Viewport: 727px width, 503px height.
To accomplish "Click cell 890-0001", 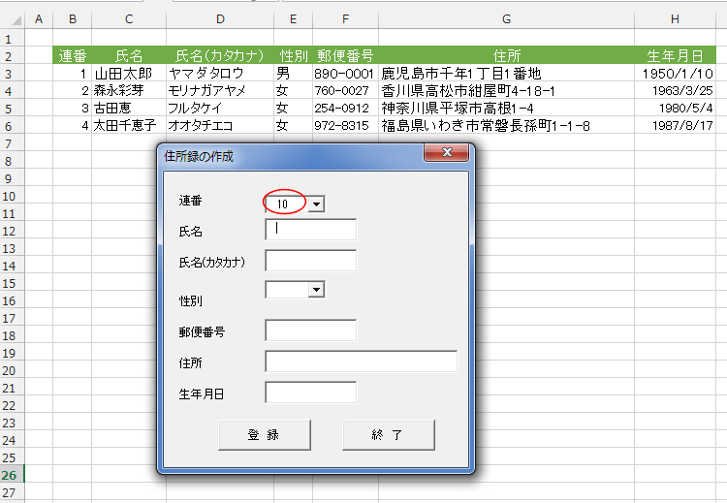I will click(345, 74).
